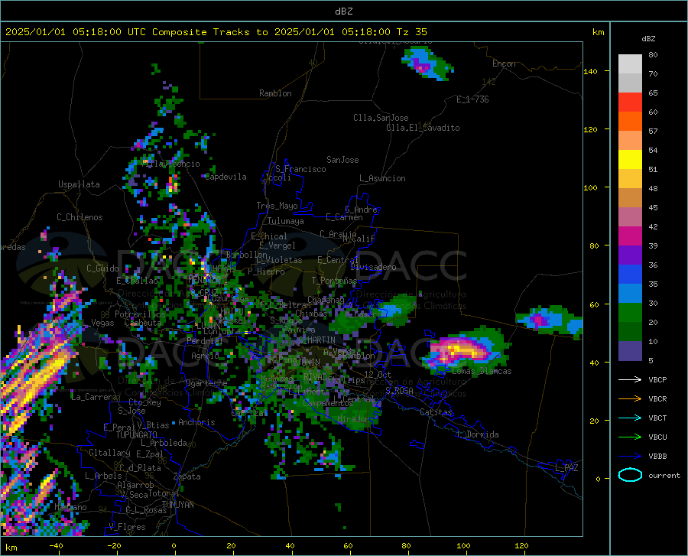688x556 pixels.
Task: Click the Cacheuta place label
Action: pyautogui.click(x=143, y=323)
